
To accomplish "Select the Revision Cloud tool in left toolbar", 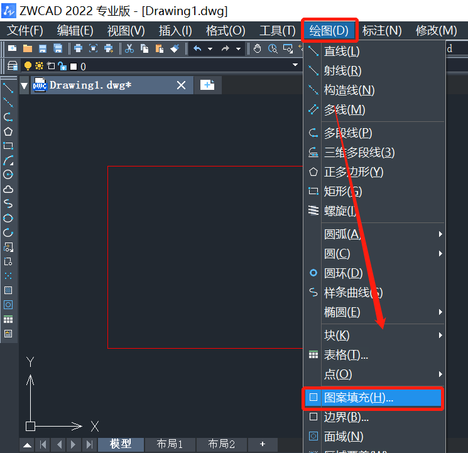I will point(8,189).
